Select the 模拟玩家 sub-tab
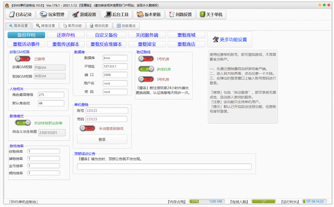Image resolution: width=334 pixels, height=207 pixels. [x=99, y=26]
